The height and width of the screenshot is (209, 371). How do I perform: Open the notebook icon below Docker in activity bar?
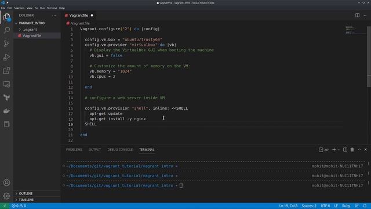point(6,124)
